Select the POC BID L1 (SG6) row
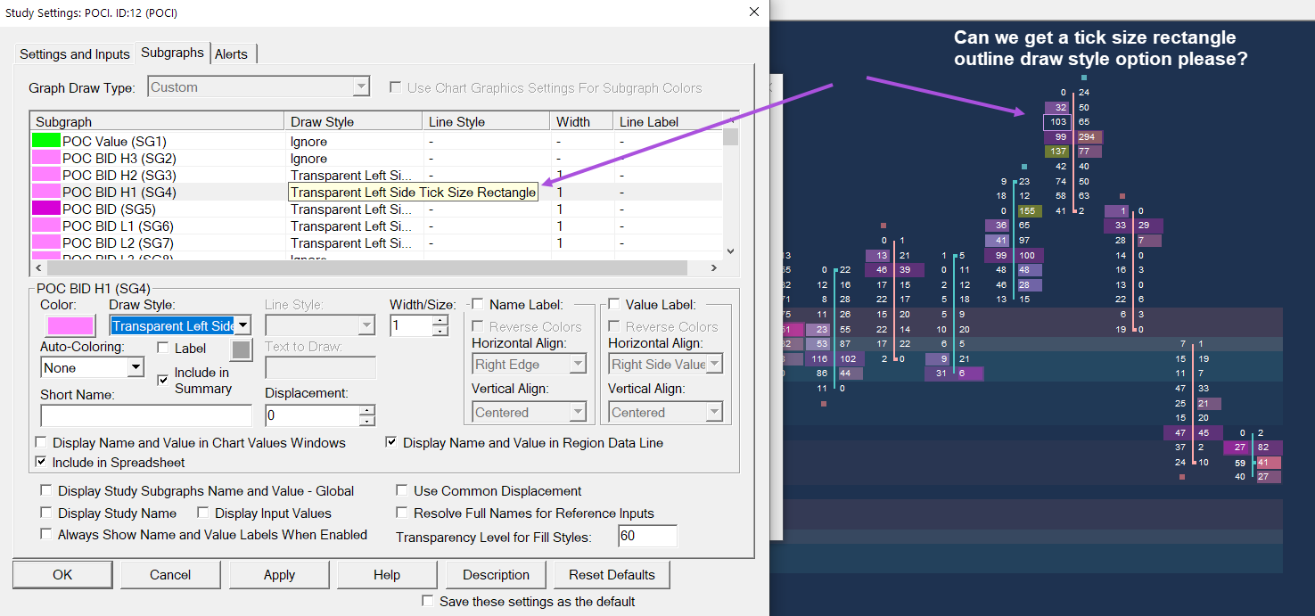This screenshot has height=616, width=1315. point(118,226)
